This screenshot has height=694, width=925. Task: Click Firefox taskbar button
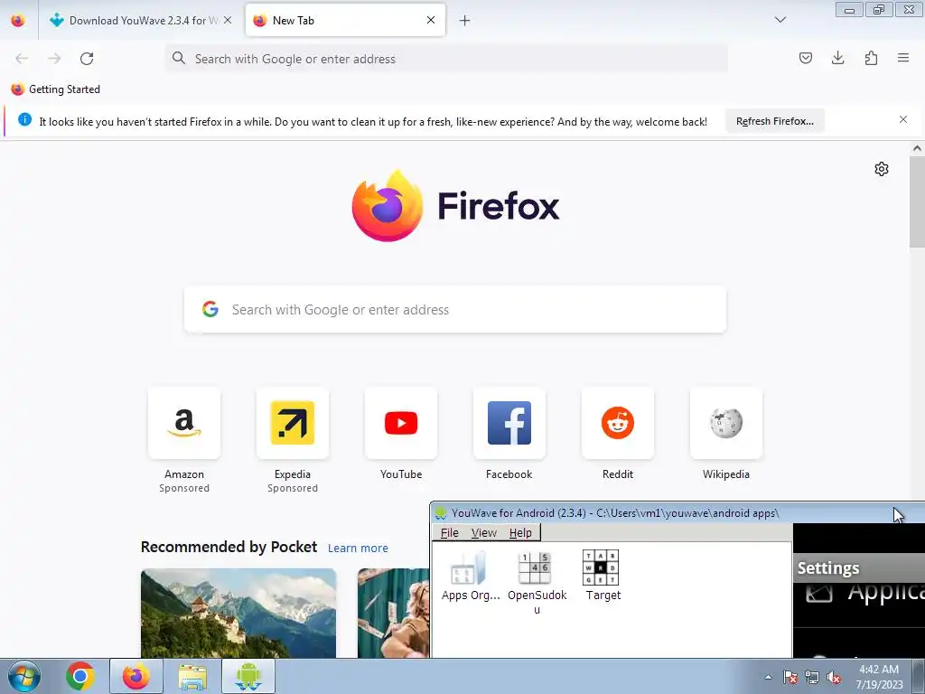(136, 676)
